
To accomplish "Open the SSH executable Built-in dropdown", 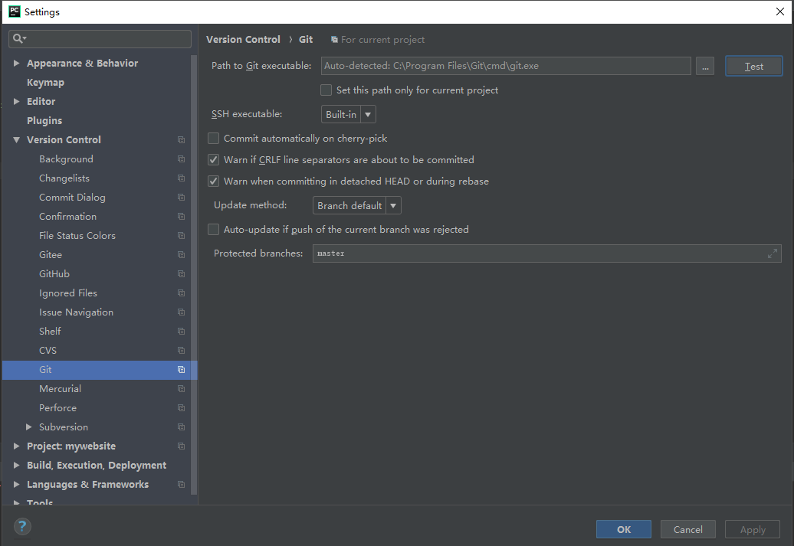I will (x=349, y=114).
